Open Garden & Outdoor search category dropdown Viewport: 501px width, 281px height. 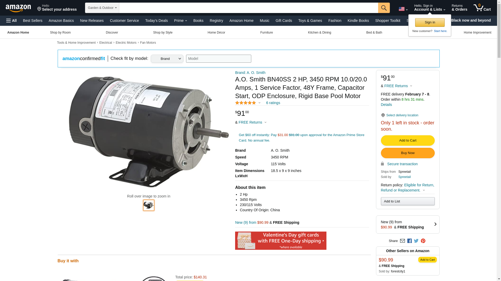(x=102, y=8)
